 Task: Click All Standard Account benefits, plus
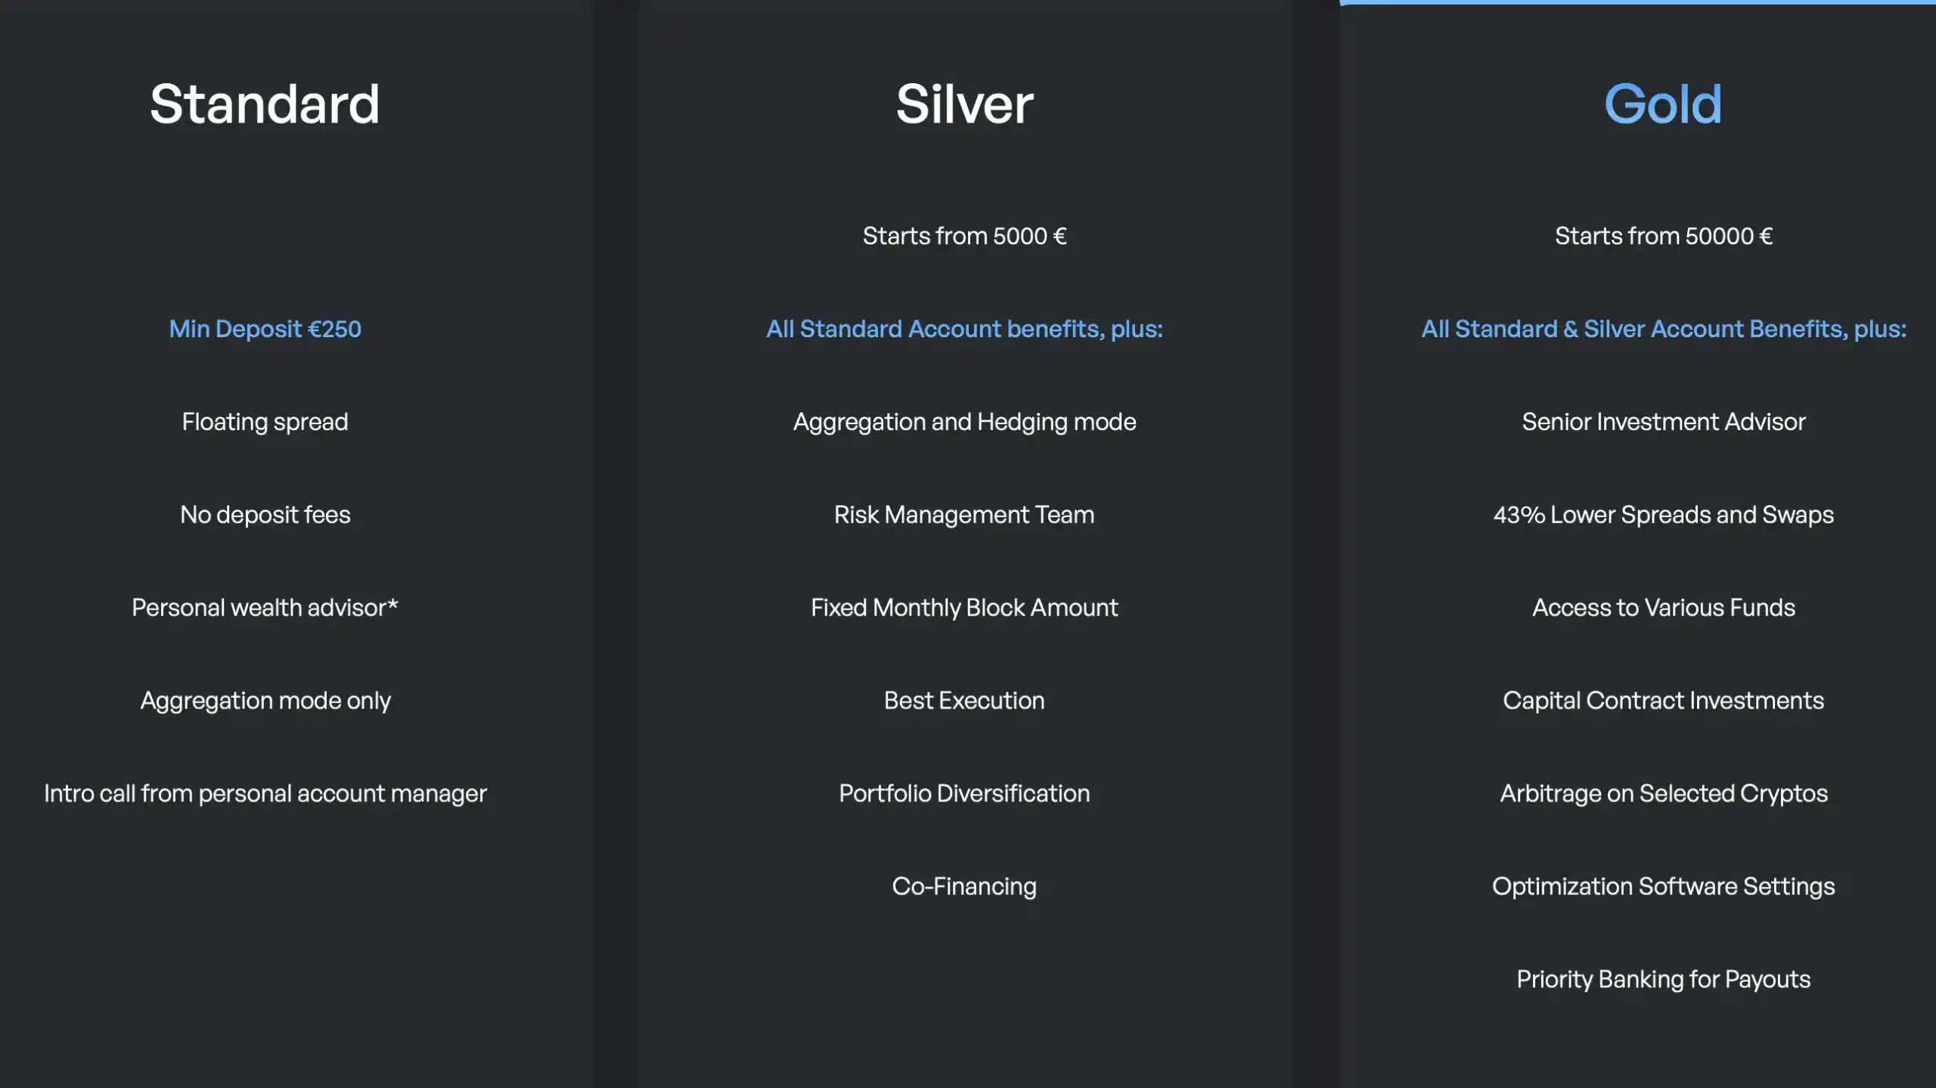[x=964, y=329]
